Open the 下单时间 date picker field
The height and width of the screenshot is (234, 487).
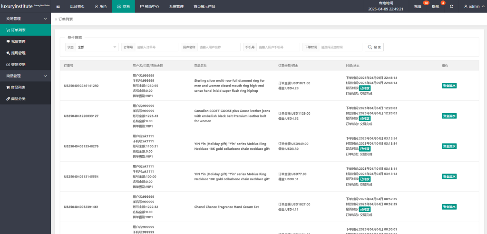341,47
